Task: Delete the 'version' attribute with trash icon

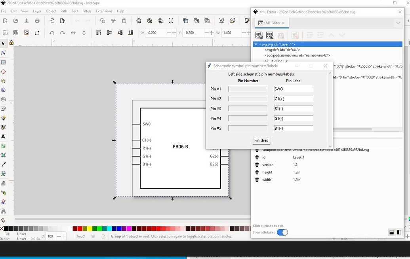Action: 257,165
